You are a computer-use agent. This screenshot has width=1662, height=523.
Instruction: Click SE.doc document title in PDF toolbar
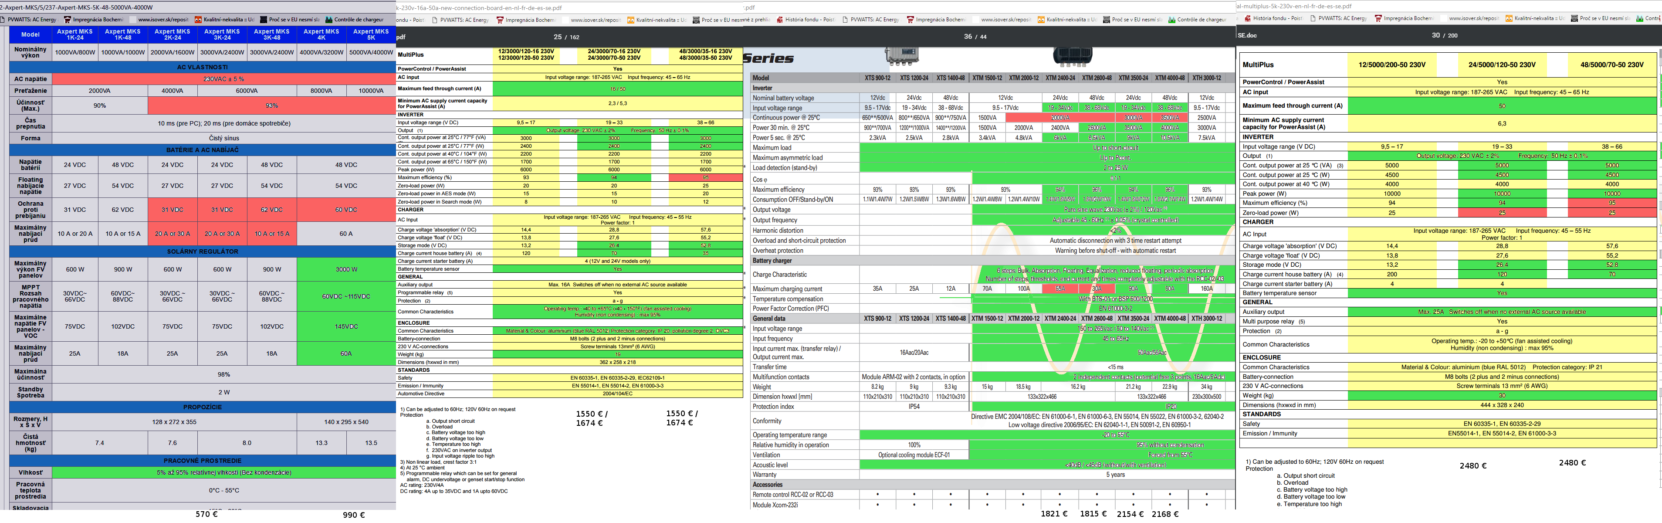(1247, 35)
